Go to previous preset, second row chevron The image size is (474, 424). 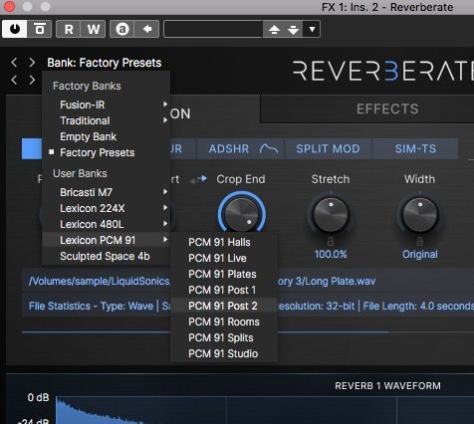coord(14,80)
